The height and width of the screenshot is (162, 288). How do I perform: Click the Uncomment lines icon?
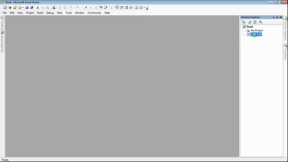tap(64, 8)
